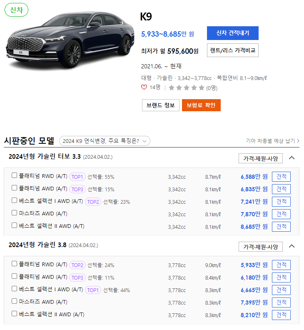The width and height of the screenshot is (304, 330).
Task: Check 터보 3.3 마스터즈 AWD checkbox
Action: click(x=14, y=213)
